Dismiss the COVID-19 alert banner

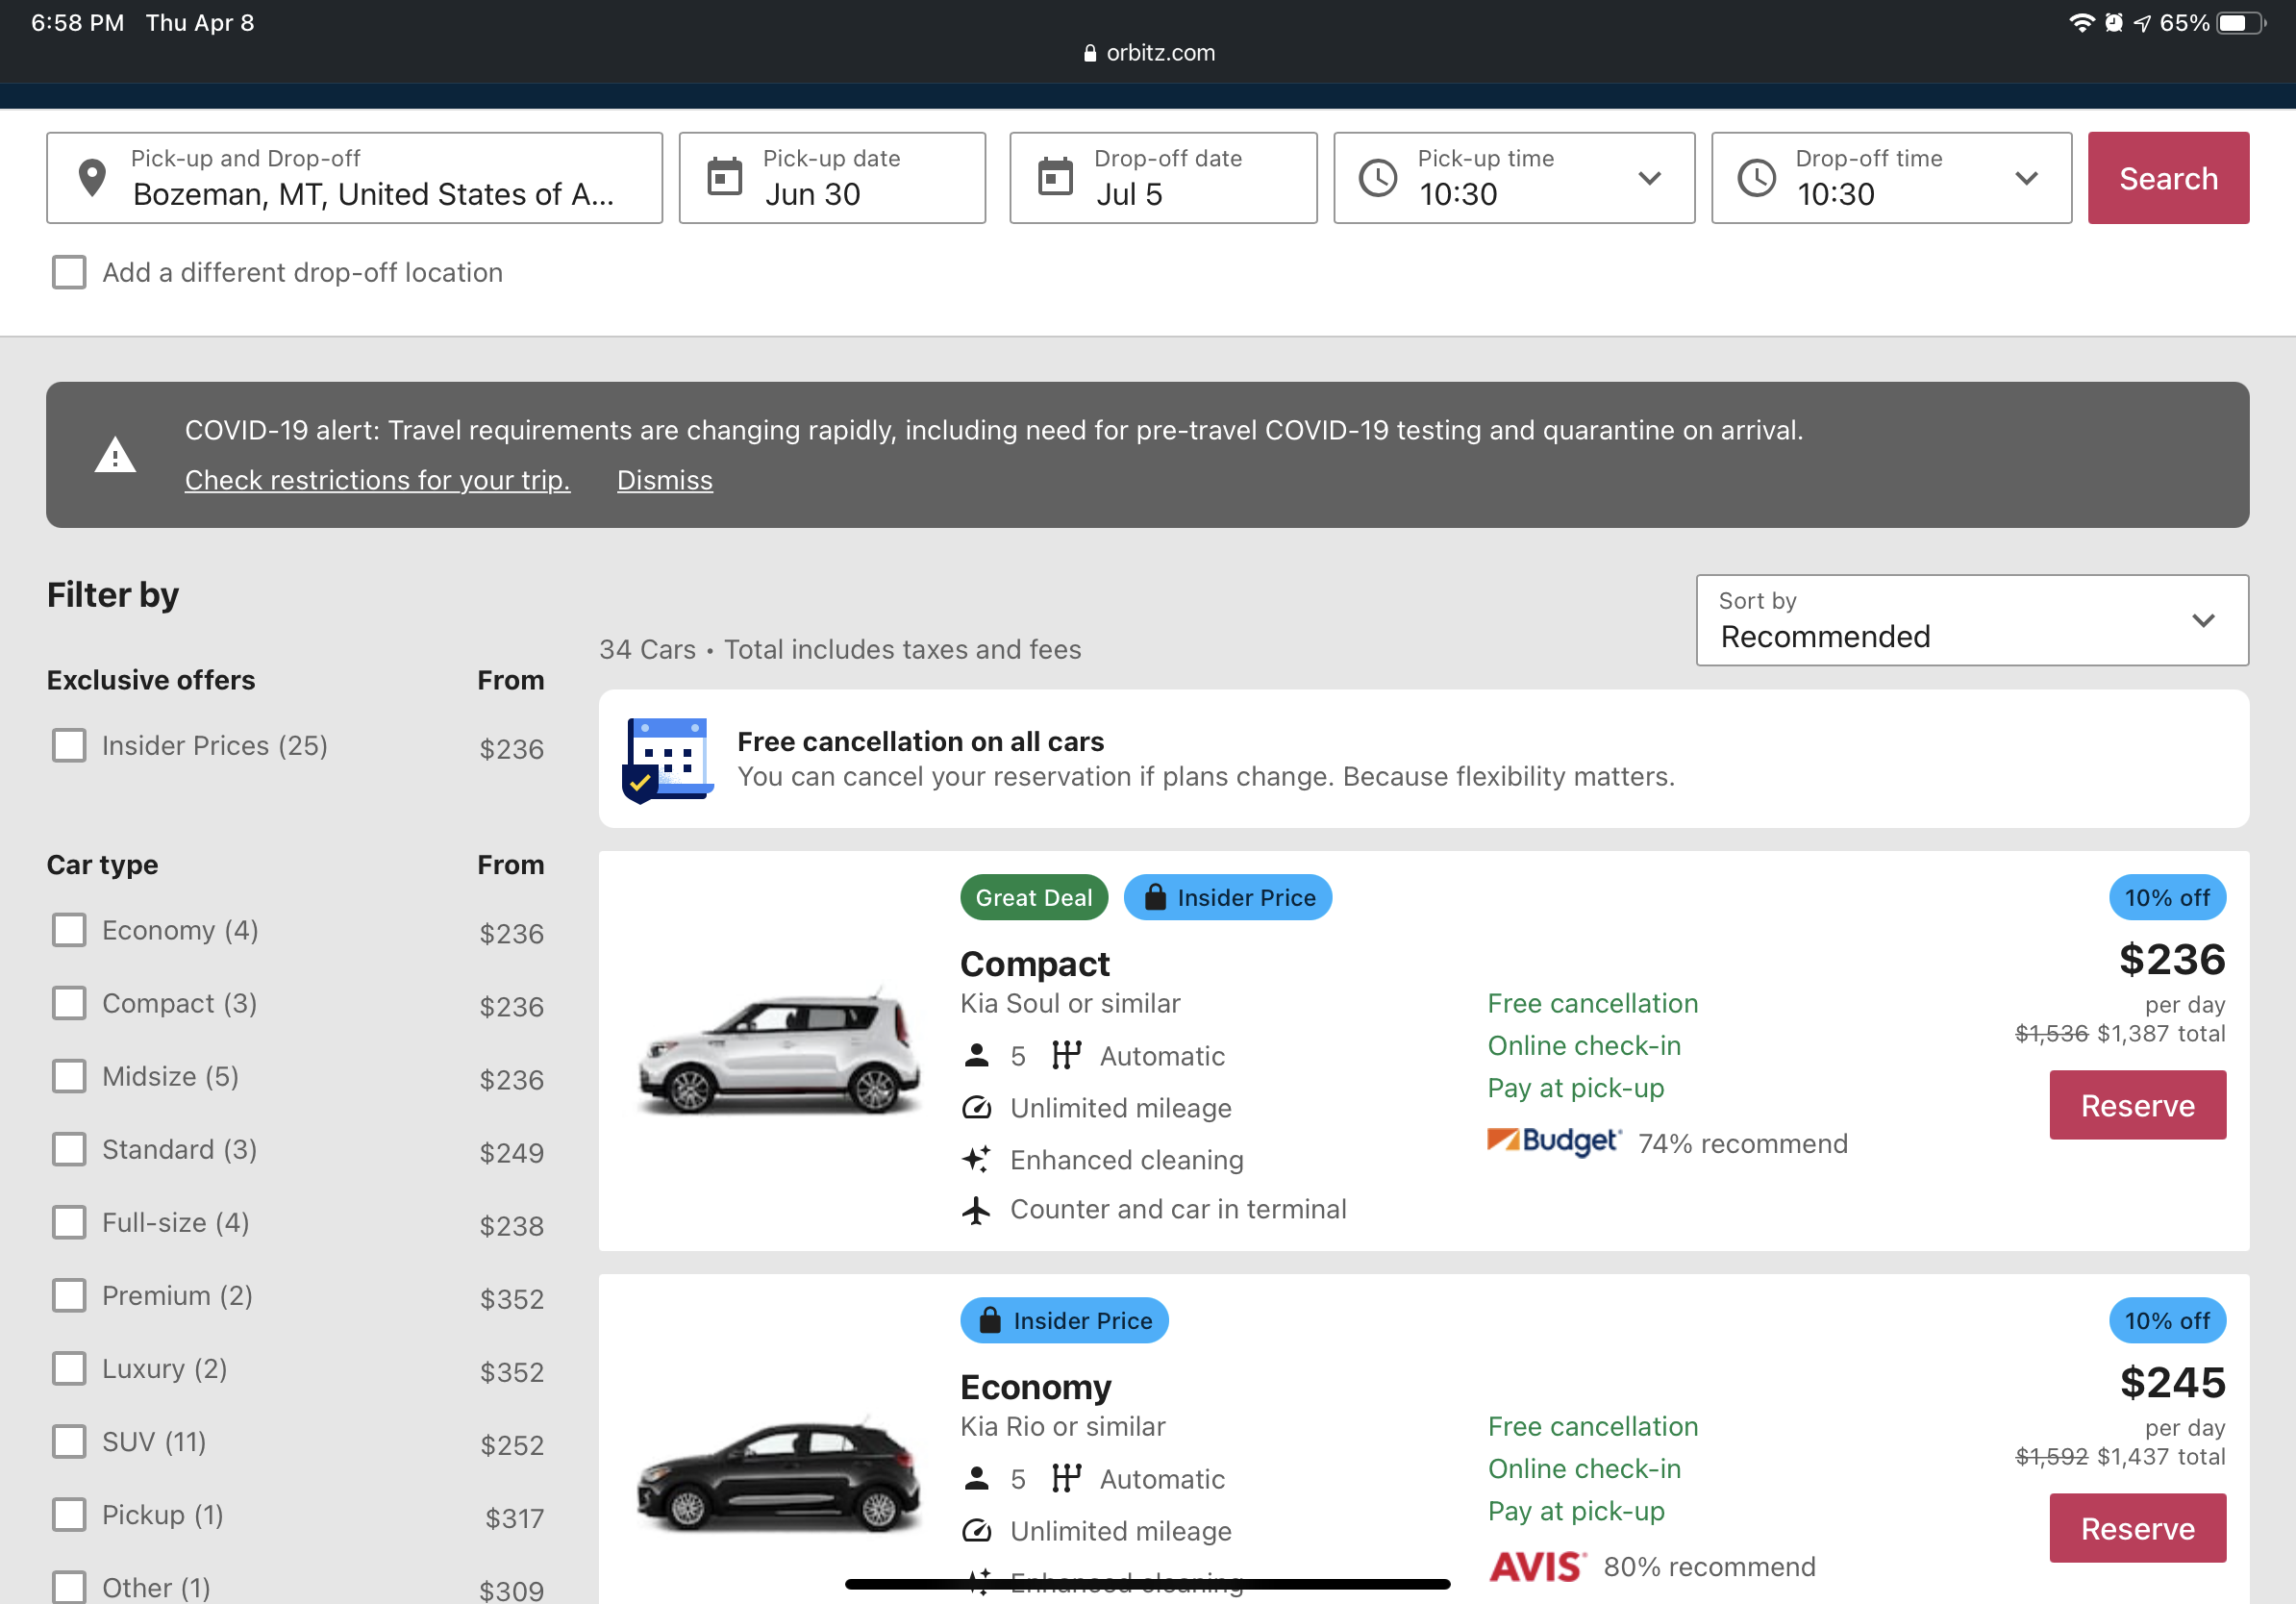pyautogui.click(x=664, y=480)
